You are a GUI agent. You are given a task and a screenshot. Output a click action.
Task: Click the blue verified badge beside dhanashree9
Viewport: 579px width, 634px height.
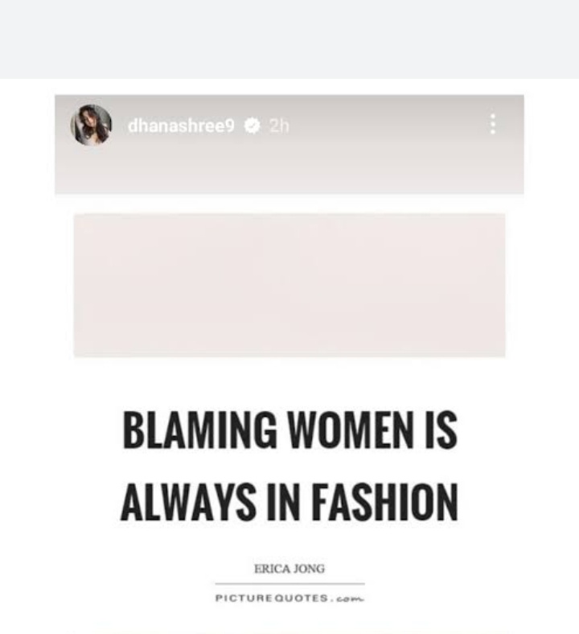click(253, 126)
